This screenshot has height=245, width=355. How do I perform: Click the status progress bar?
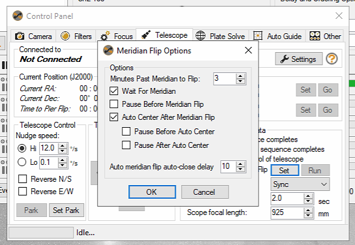click(x=41, y=233)
